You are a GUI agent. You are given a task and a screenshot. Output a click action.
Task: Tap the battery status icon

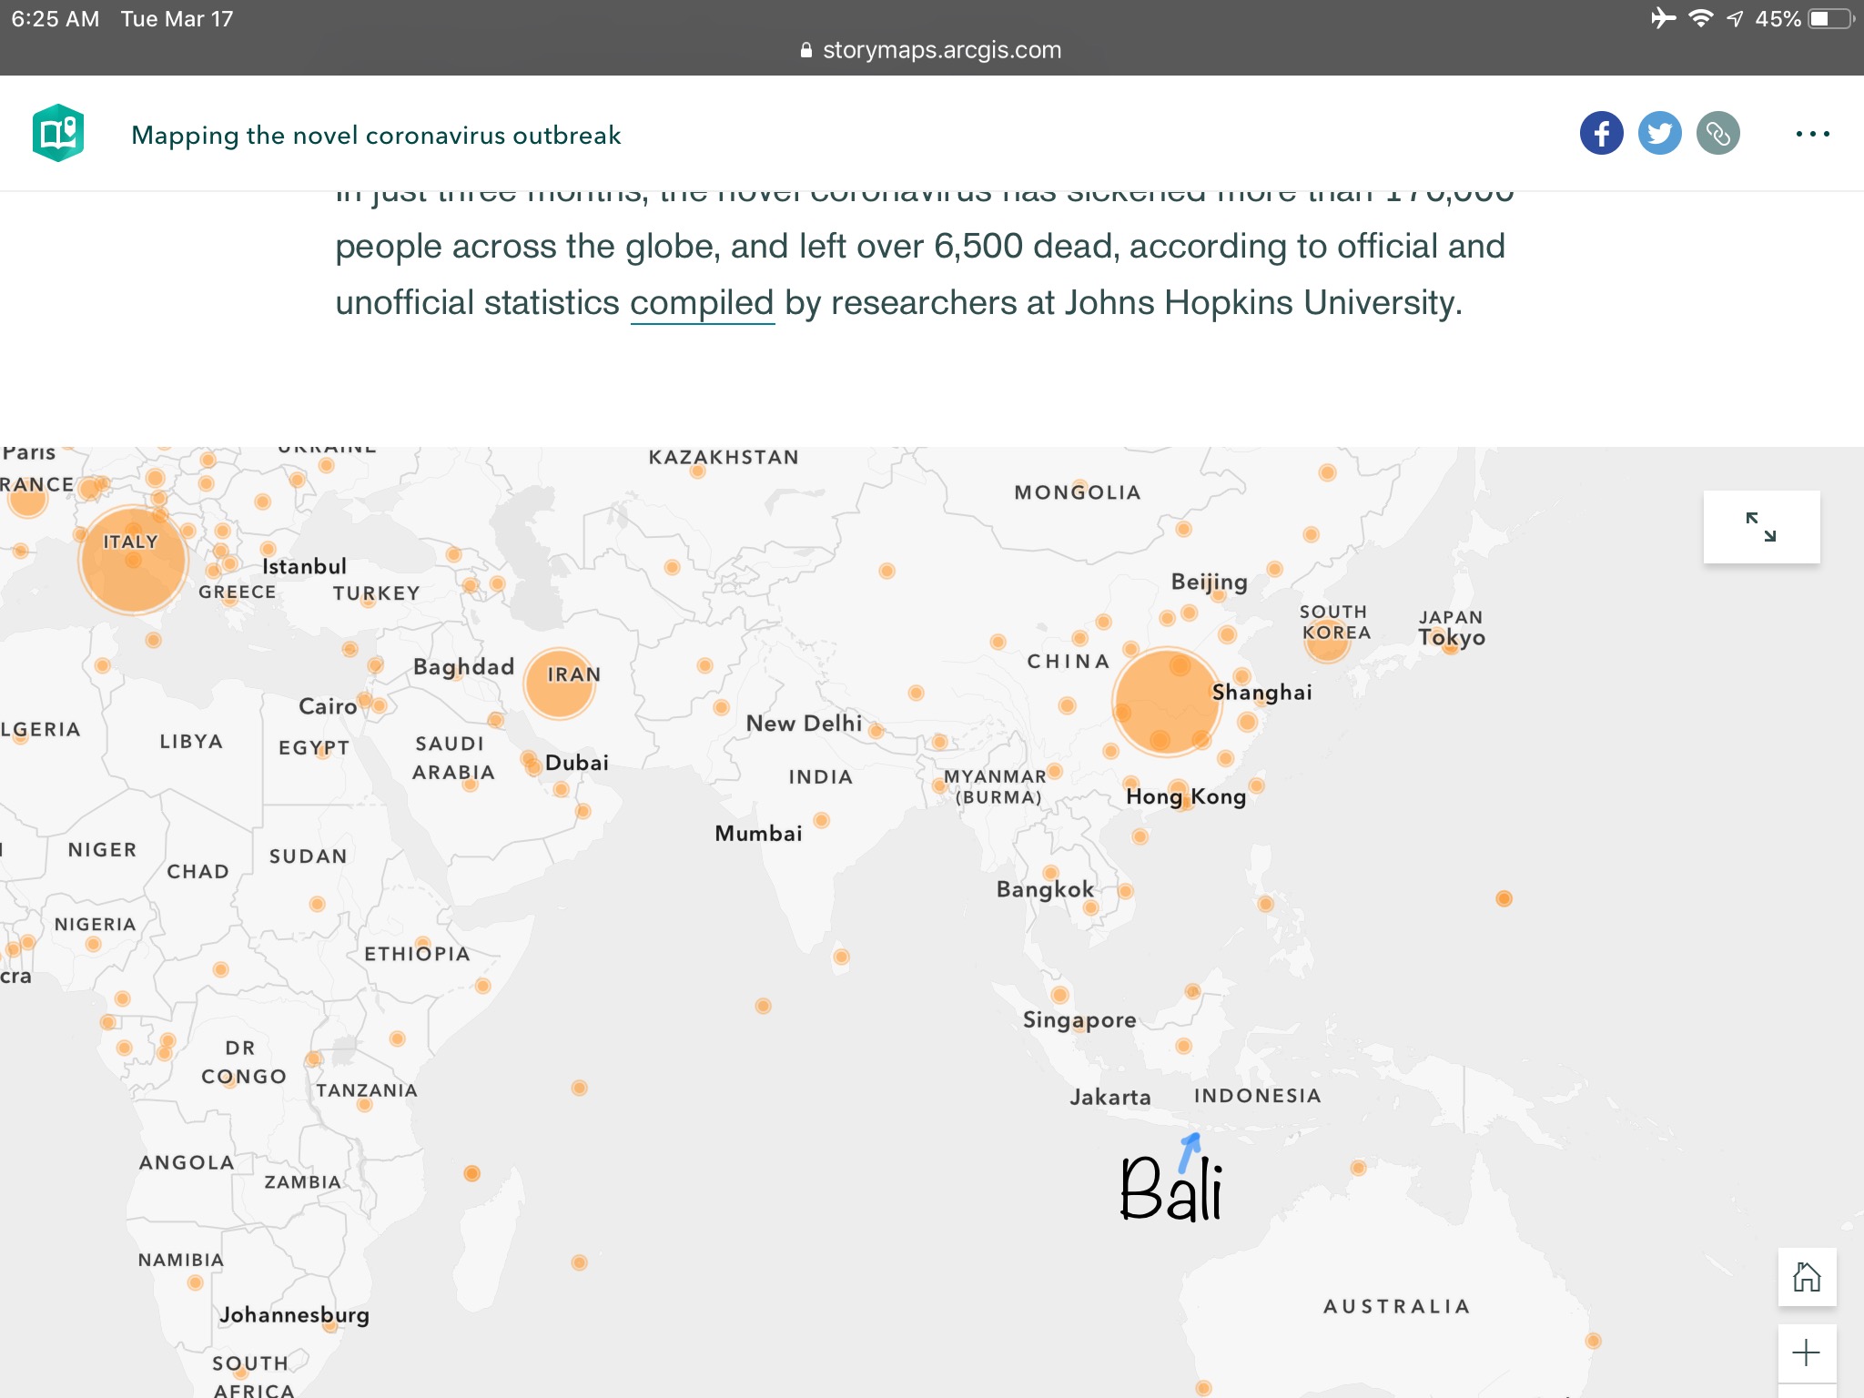click(x=1829, y=19)
